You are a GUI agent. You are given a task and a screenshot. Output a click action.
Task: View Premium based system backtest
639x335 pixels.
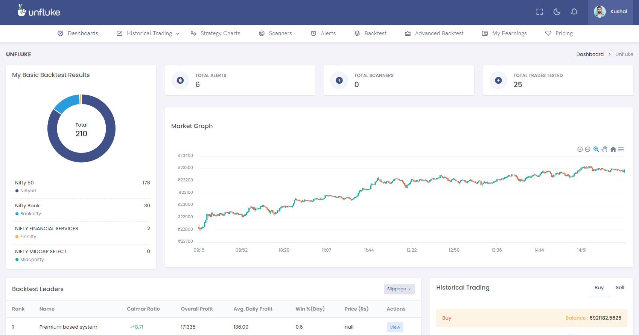(x=395, y=327)
